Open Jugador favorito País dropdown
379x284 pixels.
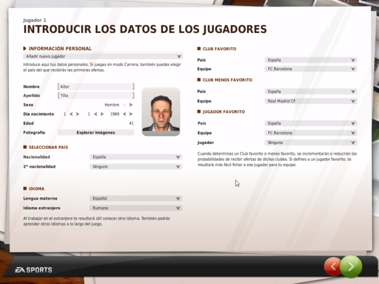coord(311,123)
